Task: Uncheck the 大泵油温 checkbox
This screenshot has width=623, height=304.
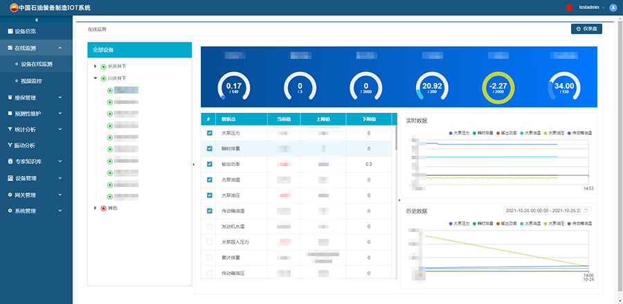Action: [209, 179]
